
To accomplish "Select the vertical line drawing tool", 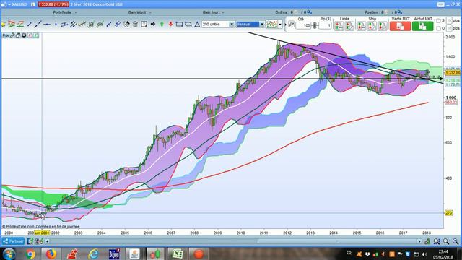I will tap(56, 25).
